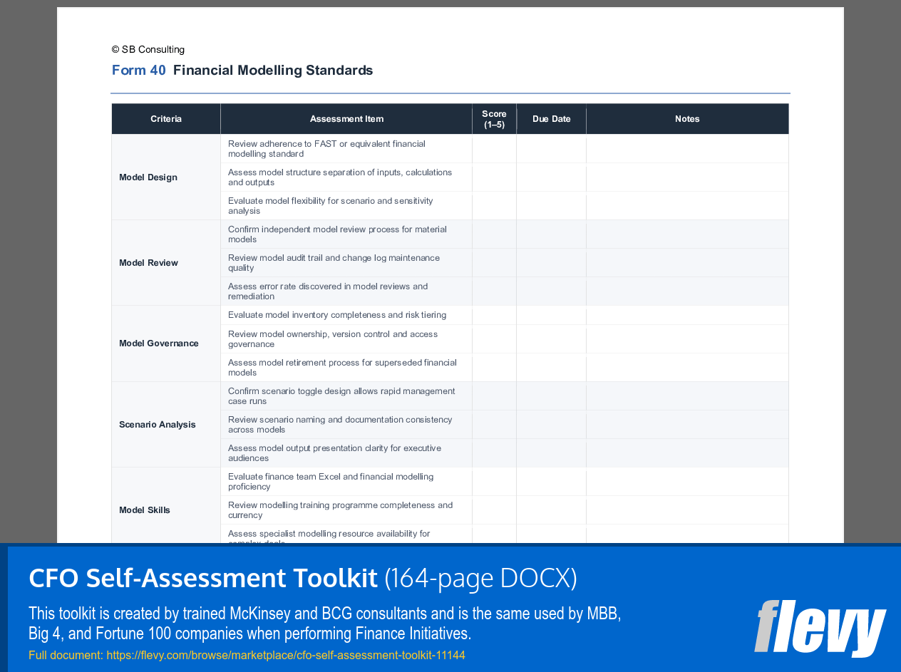
Task: Select the assessment item about model audit trail
Action: click(332, 262)
